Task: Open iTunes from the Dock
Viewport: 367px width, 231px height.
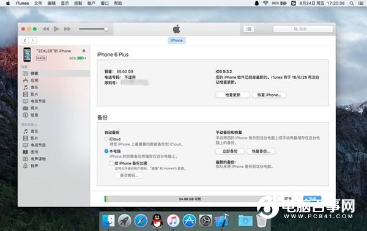Action: (173, 221)
